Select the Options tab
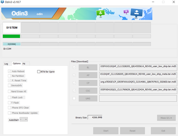The height and width of the screenshot is (136, 178). click(x=17, y=64)
